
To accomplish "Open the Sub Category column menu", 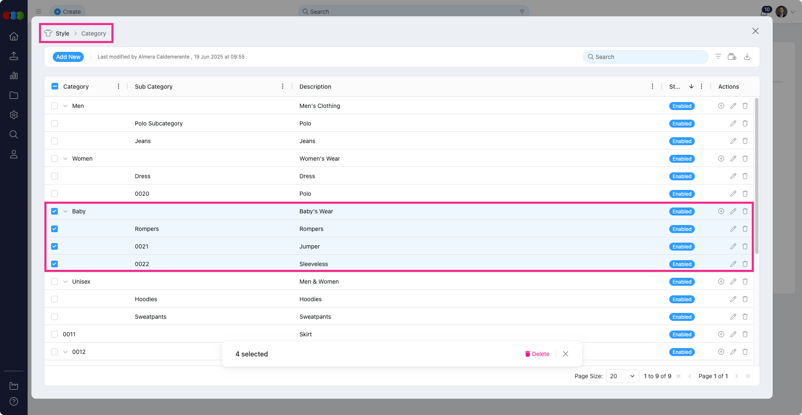I will (x=282, y=86).
